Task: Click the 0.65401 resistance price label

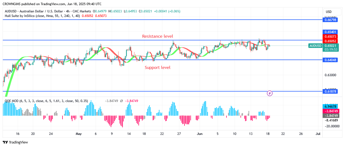Action: [x=330, y=32]
